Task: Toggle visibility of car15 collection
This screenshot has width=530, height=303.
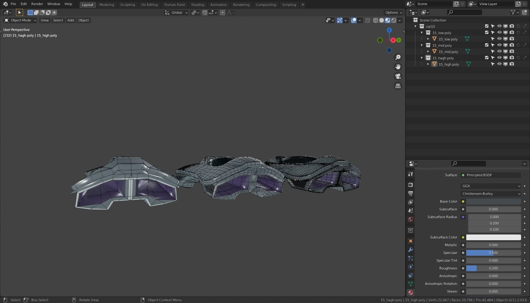Action: tap(499, 26)
